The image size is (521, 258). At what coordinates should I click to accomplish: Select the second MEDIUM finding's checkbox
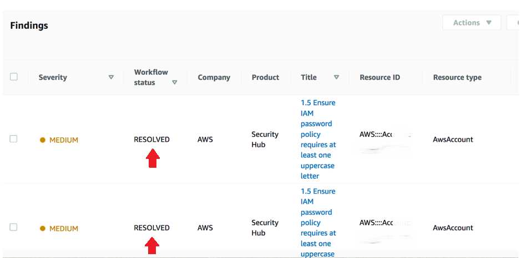click(13, 227)
